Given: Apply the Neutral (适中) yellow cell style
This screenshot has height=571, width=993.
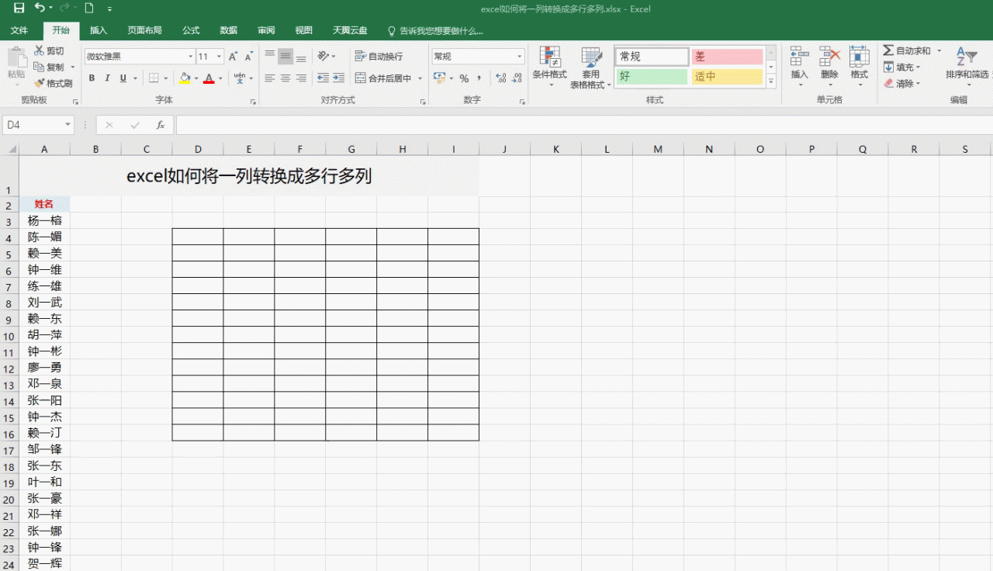Looking at the screenshot, I should (728, 77).
